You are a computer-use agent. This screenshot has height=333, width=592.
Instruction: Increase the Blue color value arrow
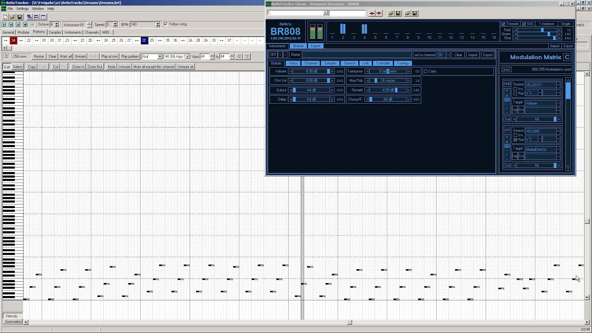(559, 38)
